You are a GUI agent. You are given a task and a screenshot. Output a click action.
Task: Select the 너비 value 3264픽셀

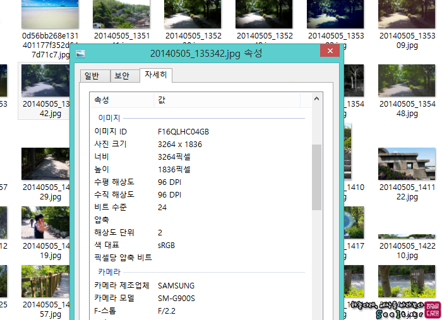click(174, 157)
